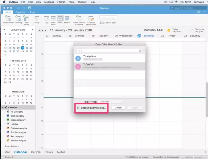Open Calendar Permissions
This screenshot has height=159, width=208.
point(91,20)
